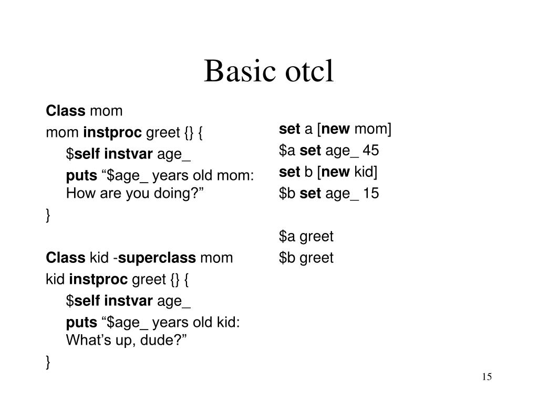This screenshot has width=538, height=403.
Task: Select 'Class kid -superclass mom' line
Action: (139, 258)
